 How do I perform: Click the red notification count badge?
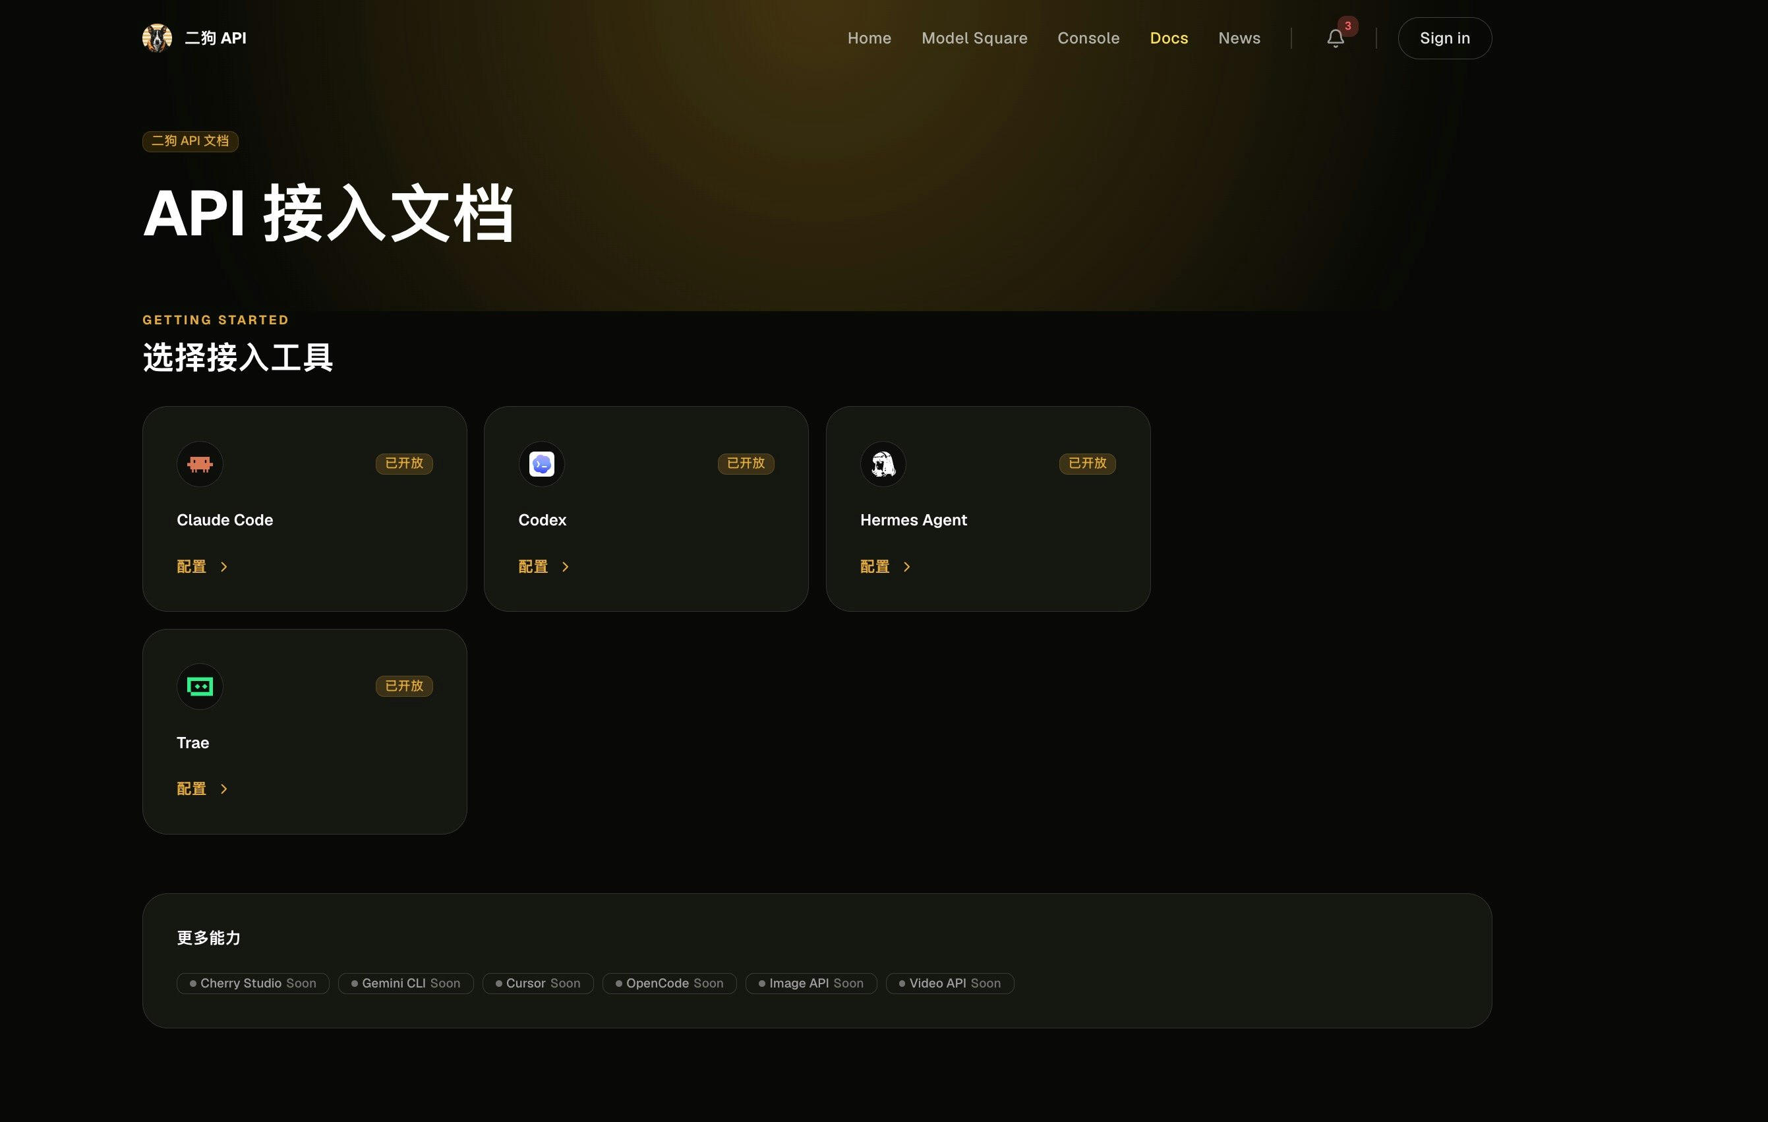pos(1348,26)
